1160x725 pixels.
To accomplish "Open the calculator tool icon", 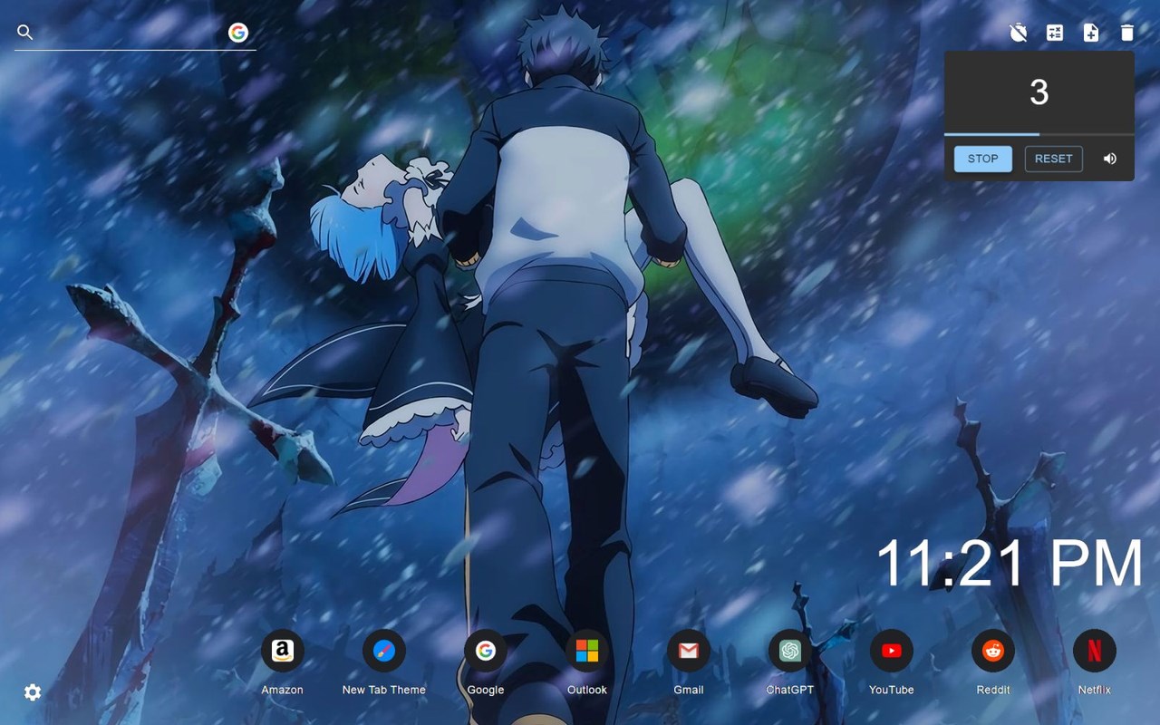I will [x=1055, y=33].
